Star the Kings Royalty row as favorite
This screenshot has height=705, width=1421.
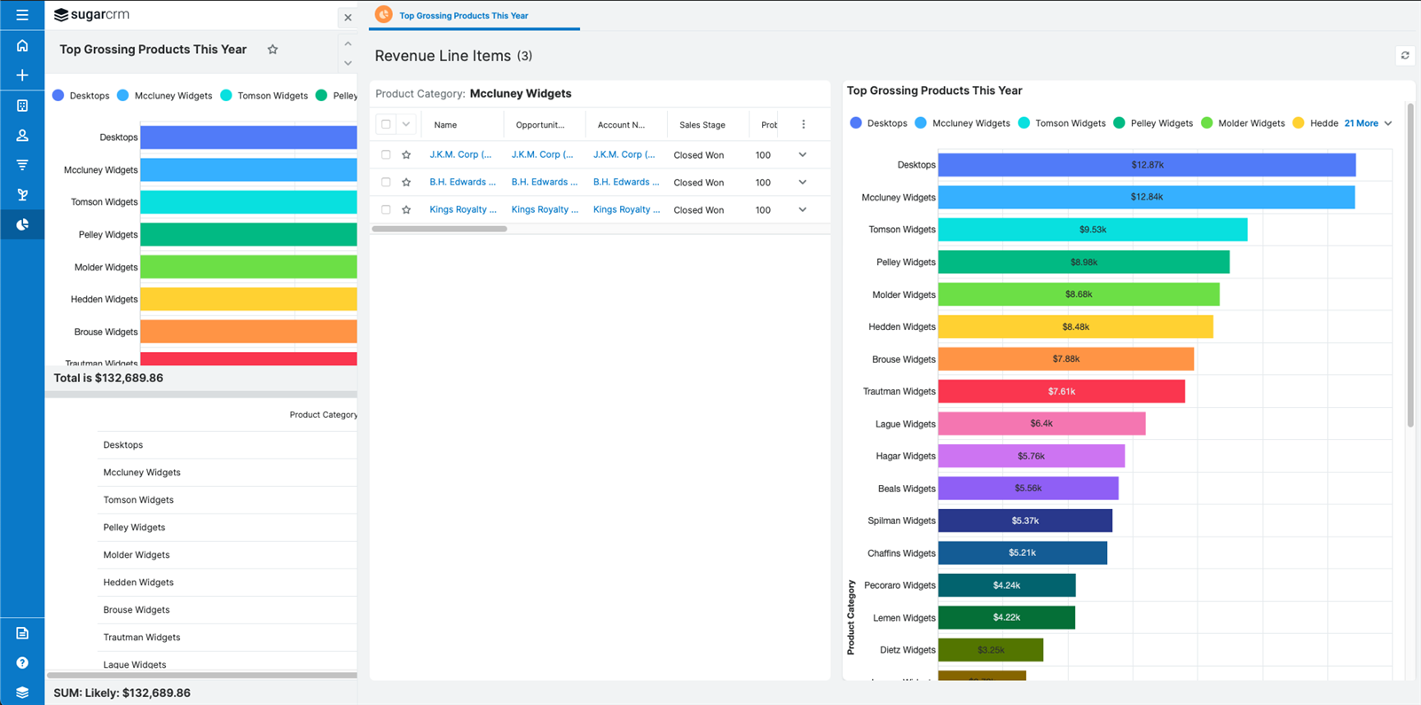click(x=406, y=210)
